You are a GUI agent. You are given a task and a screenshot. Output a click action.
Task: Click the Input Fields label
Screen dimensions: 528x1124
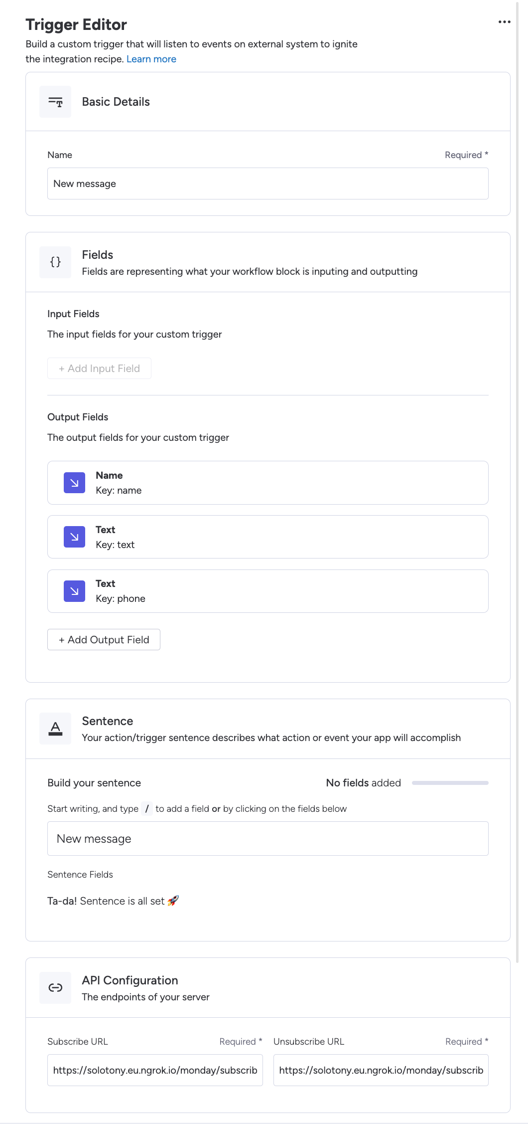[73, 314]
